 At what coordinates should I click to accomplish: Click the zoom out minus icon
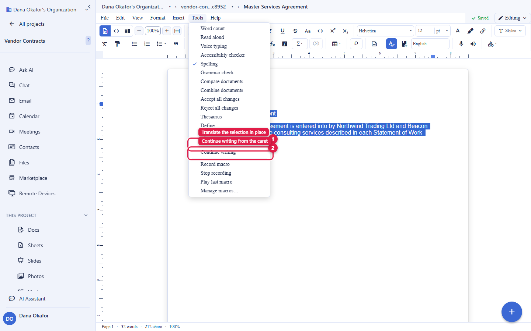(139, 31)
